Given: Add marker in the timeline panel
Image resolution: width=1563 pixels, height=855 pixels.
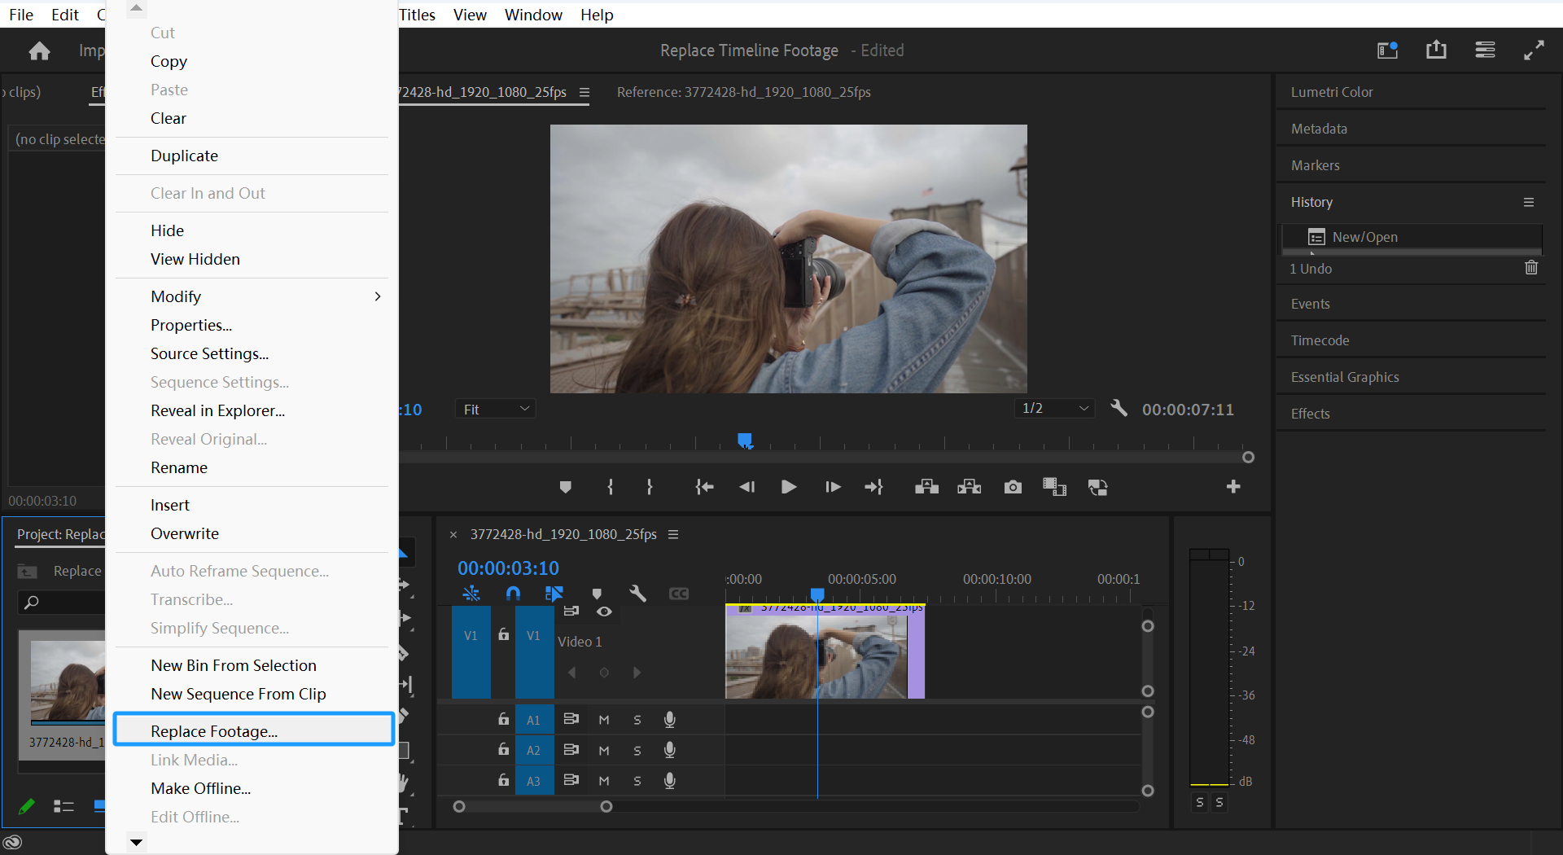Looking at the screenshot, I should (x=597, y=594).
